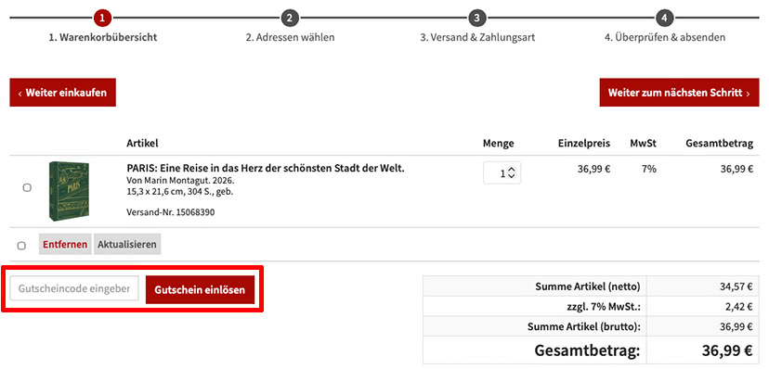Click the 'Menge' column header
Screen dimensions: 769x369
(499, 144)
